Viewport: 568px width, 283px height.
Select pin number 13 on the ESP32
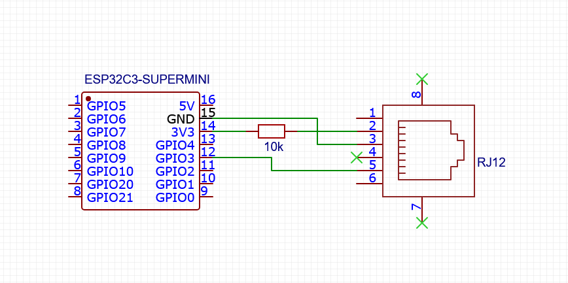[x=208, y=139]
